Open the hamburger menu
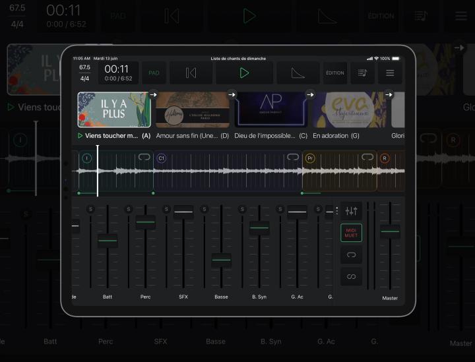Image resolution: width=475 pixels, height=362 pixels. point(390,73)
